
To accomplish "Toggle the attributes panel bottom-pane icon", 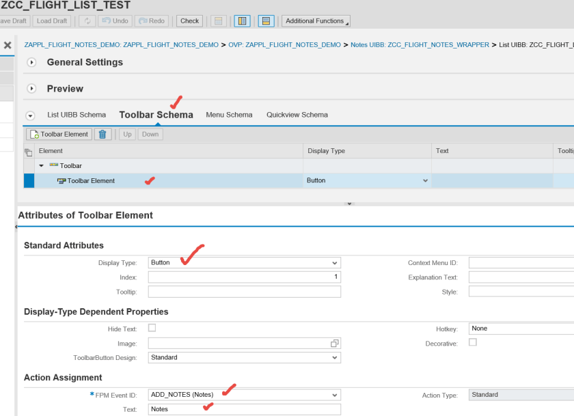I will point(266,21).
